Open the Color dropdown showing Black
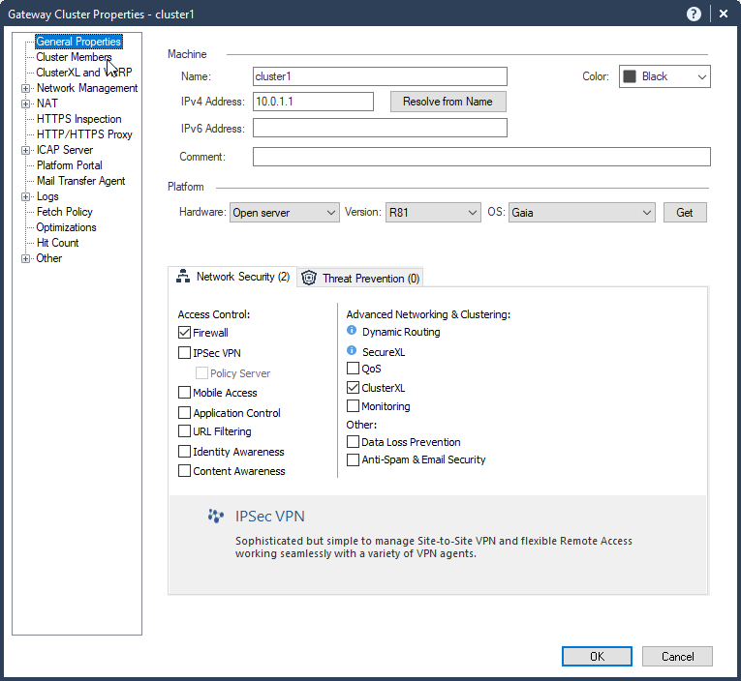The image size is (741, 681). (664, 76)
